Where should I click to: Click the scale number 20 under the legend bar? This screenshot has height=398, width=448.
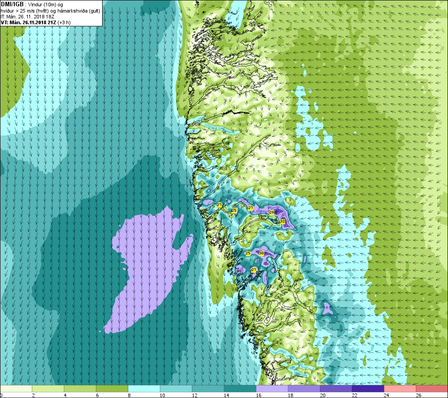pos(323,395)
